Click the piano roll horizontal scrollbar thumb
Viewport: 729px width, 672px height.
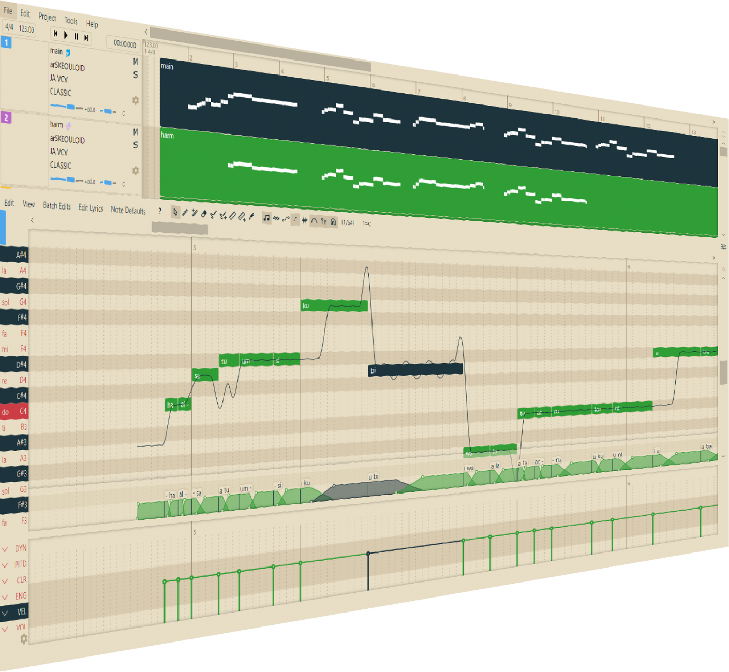point(180,228)
